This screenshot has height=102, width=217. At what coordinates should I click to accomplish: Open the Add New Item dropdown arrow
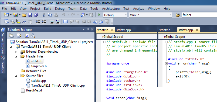[x=19, y=15]
